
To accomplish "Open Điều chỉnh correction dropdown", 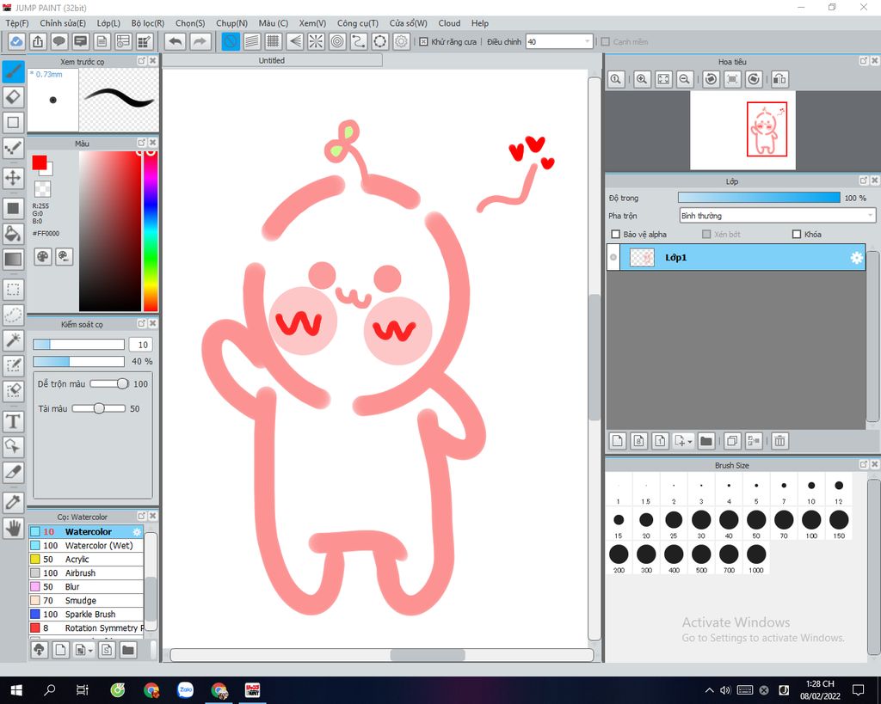I will click(559, 41).
